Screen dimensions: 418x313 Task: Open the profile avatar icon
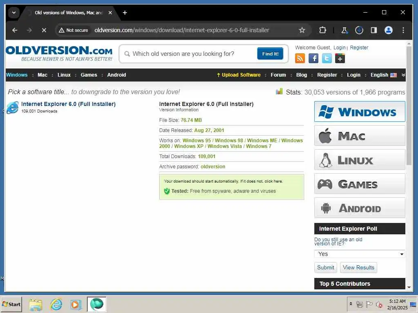[389, 30]
